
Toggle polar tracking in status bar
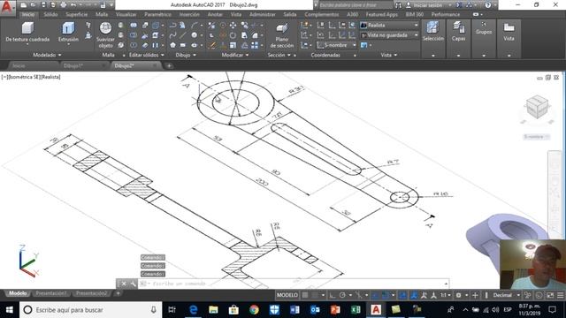point(342,295)
